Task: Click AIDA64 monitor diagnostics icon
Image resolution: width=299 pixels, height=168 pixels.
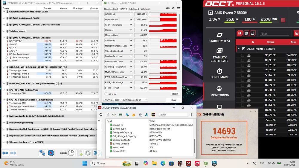Action: (127, 115)
